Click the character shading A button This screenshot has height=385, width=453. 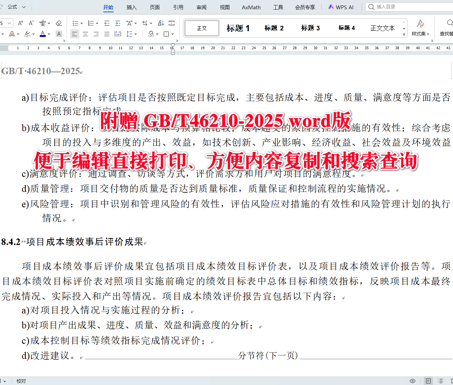[x=59, y=34]
